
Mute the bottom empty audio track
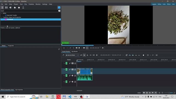pos(73,82)
